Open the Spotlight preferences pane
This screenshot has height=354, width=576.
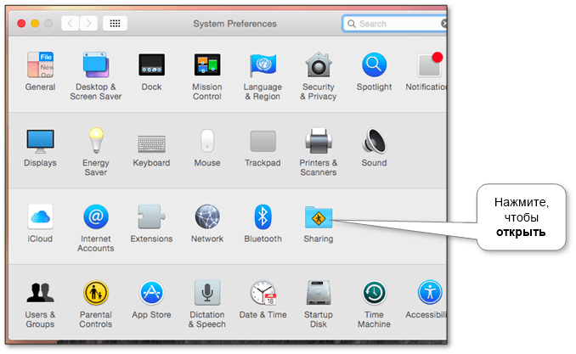click(x=374, y=70)
